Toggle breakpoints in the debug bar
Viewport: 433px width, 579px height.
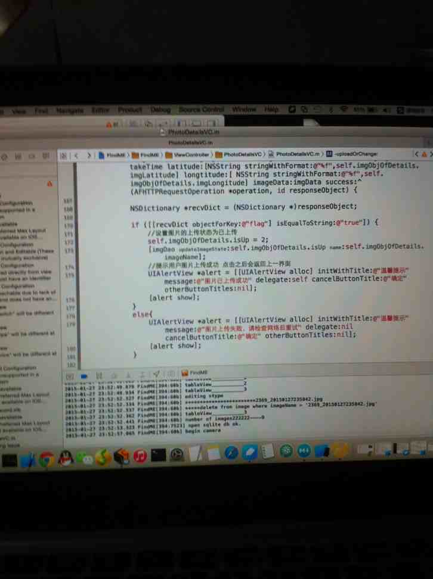tap(84, 376)
